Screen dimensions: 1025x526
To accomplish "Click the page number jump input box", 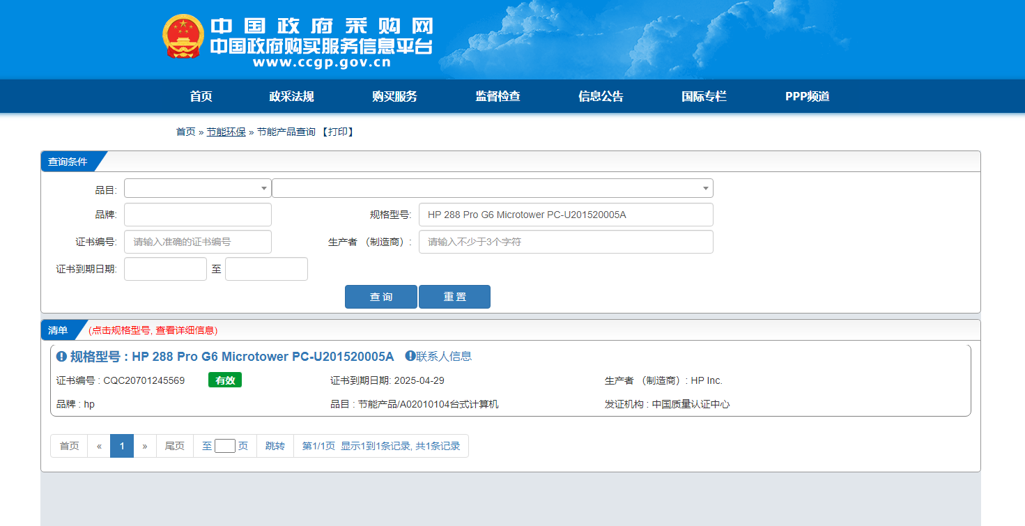I will pyautogui.click(x=225, y=446).
